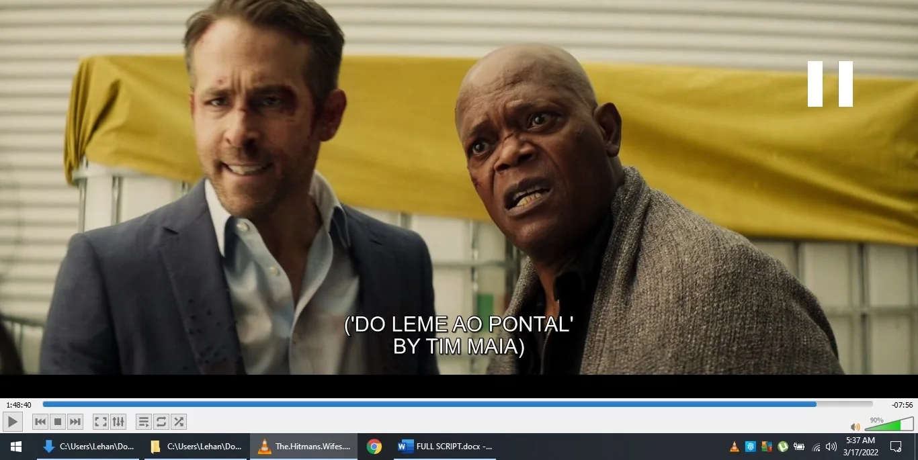Jump to previous media in playlist
The image size is (918, 460).
pyautogui.click(x=40, y=422)
